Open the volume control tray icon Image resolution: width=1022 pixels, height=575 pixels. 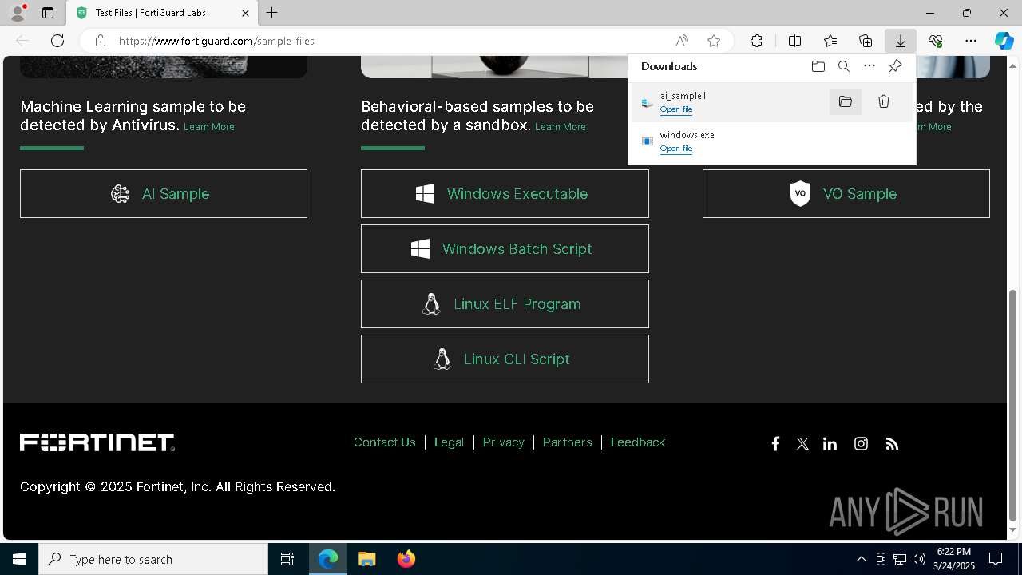(919, 559)
